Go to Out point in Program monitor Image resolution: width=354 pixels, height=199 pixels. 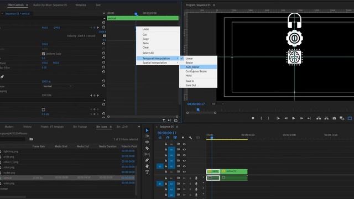click(x=309, y=118)
